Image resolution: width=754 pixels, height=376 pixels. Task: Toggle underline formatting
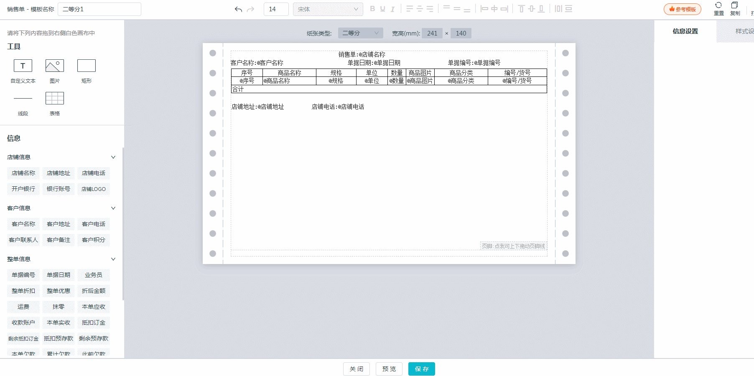tap(382, 9)
